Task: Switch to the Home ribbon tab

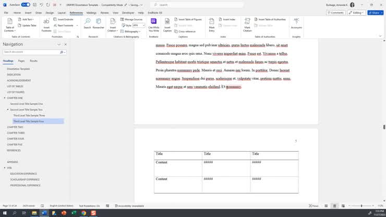Action: click(17, 13)
